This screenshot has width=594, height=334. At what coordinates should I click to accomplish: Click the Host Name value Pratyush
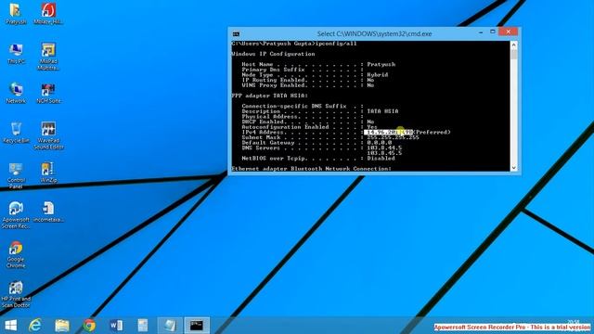pyautogui.click(x=381, y=64)
